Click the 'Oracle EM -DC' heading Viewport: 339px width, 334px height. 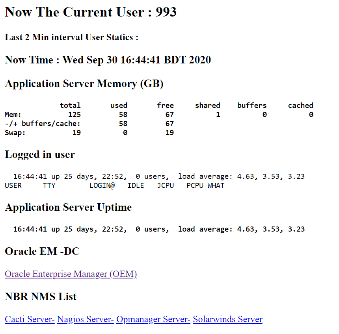[x=42, y=251]
